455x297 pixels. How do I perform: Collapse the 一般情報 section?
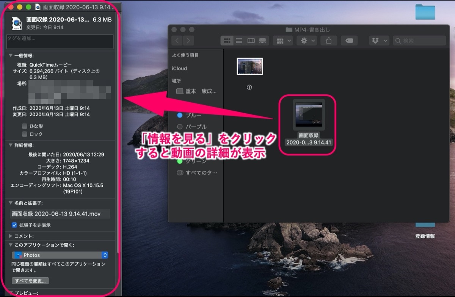point(11,55)
